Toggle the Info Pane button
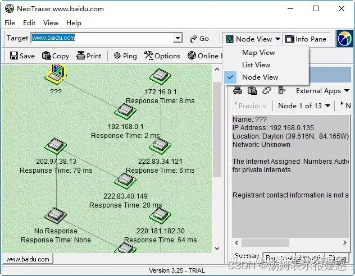This screenshot has width=355, height=276. pyautogui.click(x=306, y=39)
